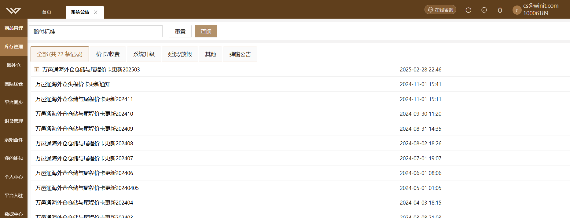
Task: Open announcement 万邑通海外仓仓储与尾程价卡更新202411
Action: pos(84,99)
